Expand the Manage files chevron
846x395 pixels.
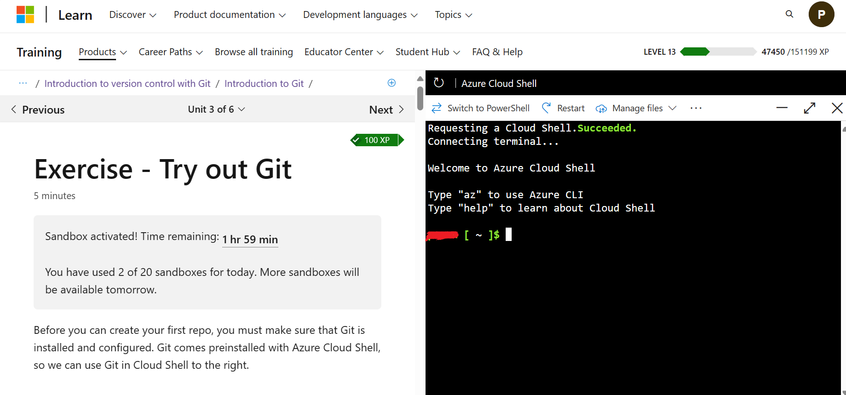(x=672, y=108)
